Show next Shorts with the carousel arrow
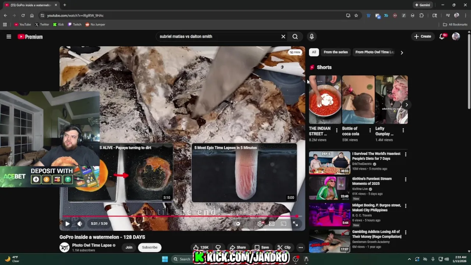This screenshot has width=471, height=265. click(407, 105)
